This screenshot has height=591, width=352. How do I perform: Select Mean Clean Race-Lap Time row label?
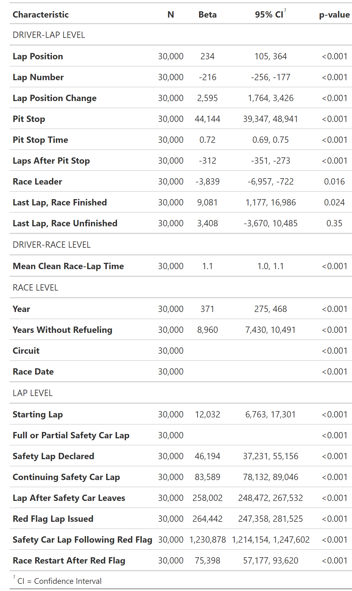68,266
